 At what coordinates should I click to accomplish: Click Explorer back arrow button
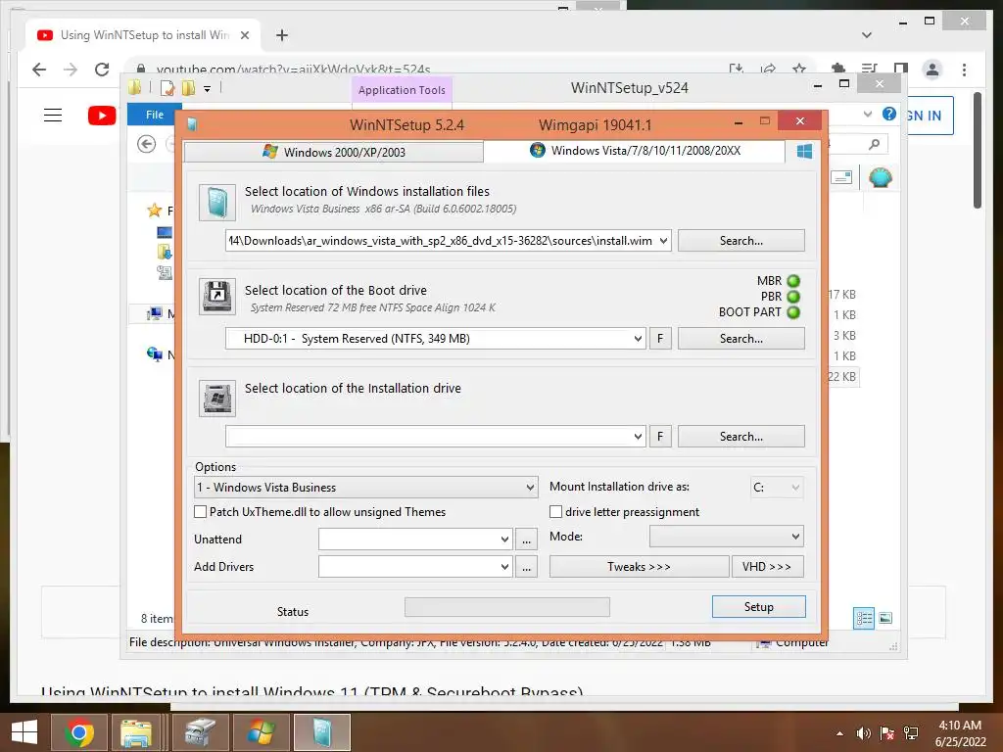click(x=147, y=144)
